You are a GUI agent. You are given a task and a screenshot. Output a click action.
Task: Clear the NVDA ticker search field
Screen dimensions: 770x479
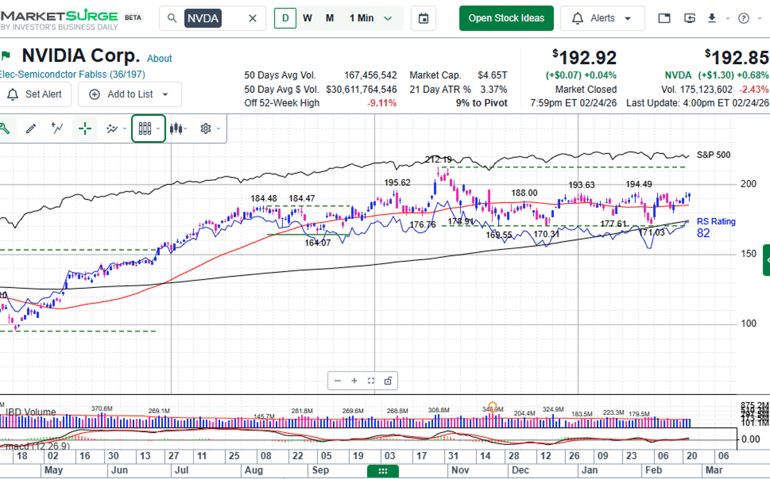[x=252, y=18]
